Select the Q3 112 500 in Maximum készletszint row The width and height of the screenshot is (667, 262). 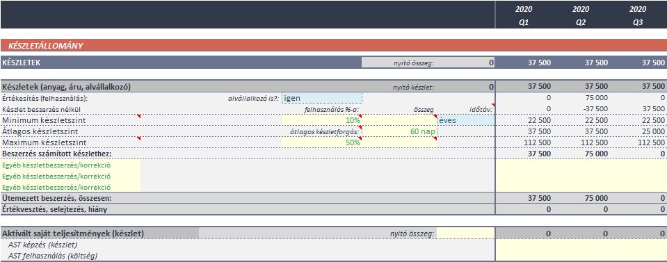pos(651,142)
